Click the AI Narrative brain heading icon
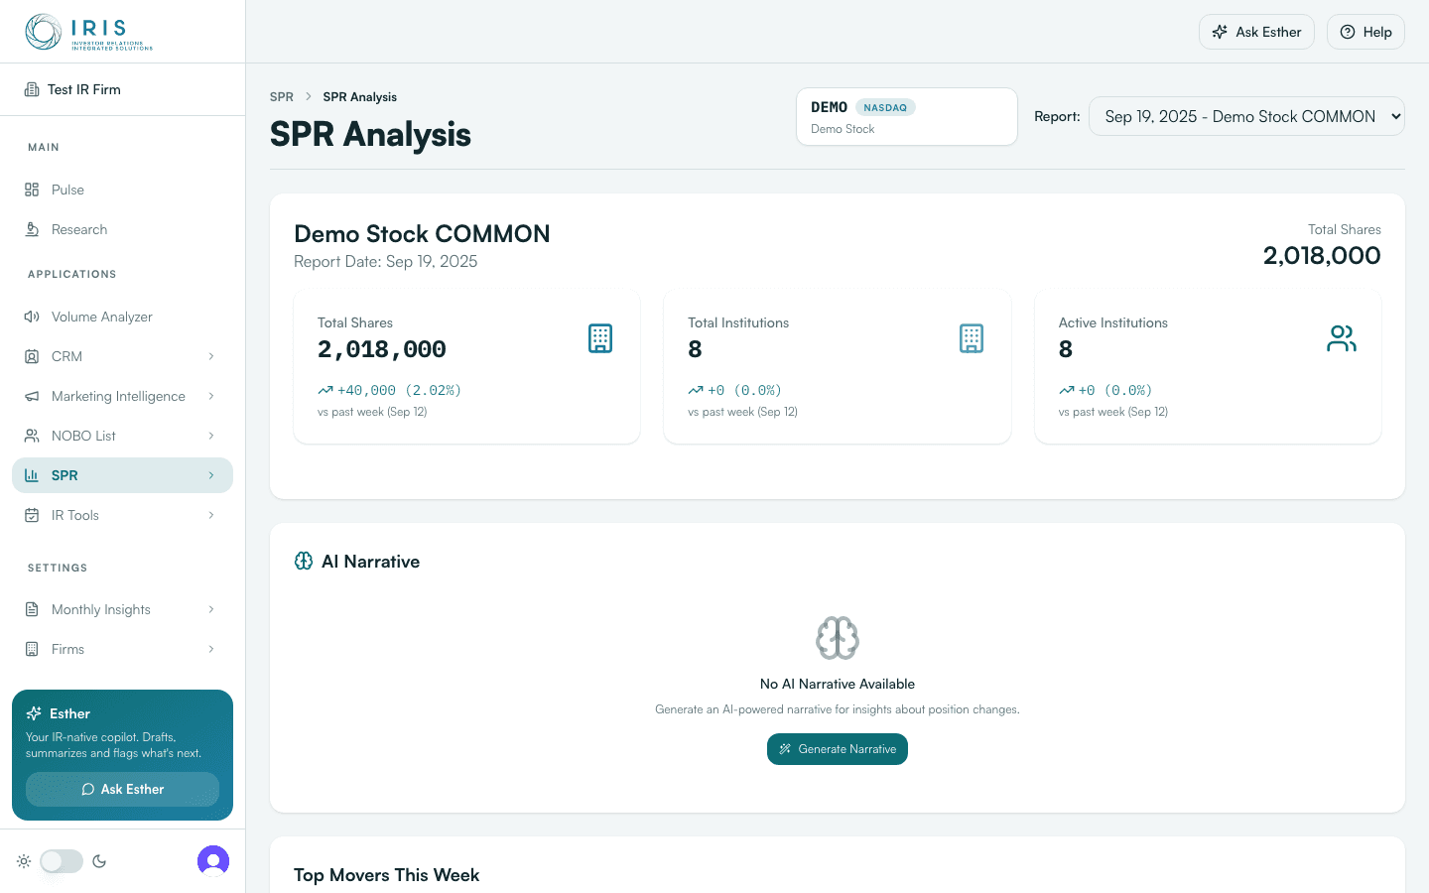1429x893 pixels. pyautogui.click(x=304, y=561)
